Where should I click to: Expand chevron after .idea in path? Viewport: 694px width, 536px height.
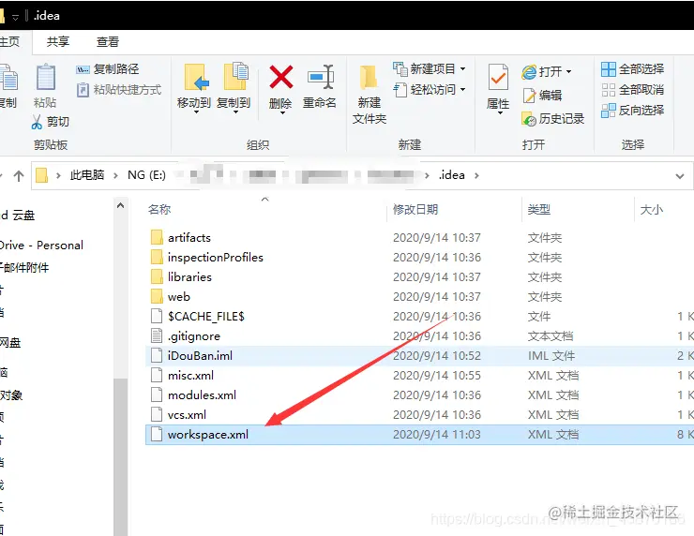476,175
